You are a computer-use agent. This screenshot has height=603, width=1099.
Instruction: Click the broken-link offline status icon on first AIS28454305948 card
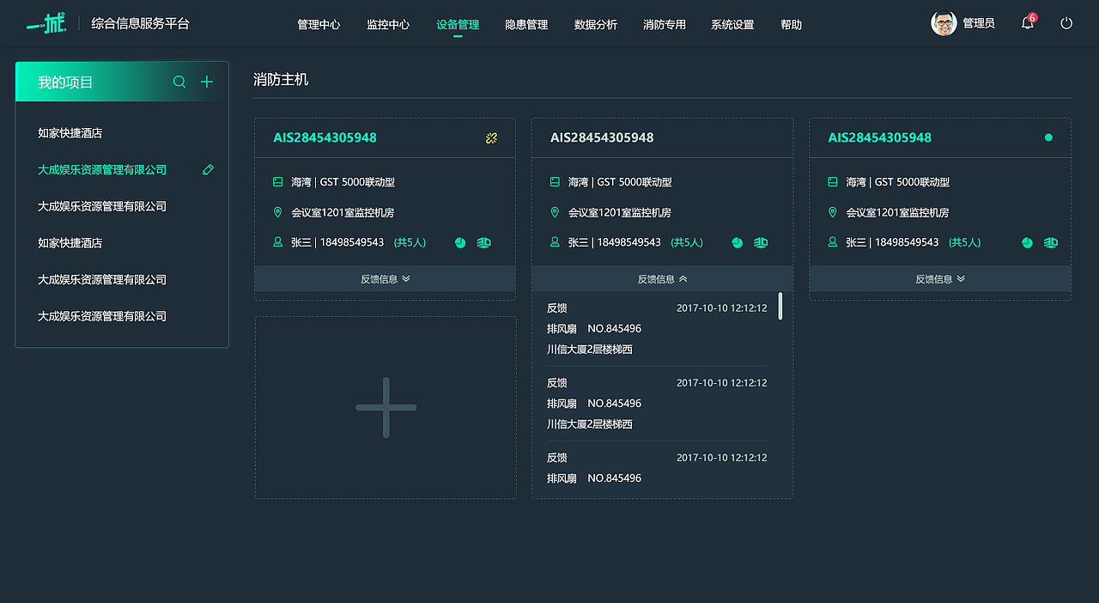click(x=491, y=137)
